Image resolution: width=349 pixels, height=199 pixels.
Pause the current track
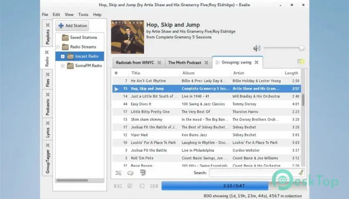(130, 186)
